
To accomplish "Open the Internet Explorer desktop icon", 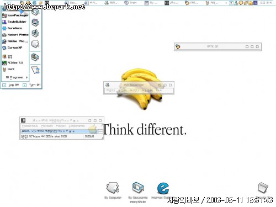I will (163, 190).
